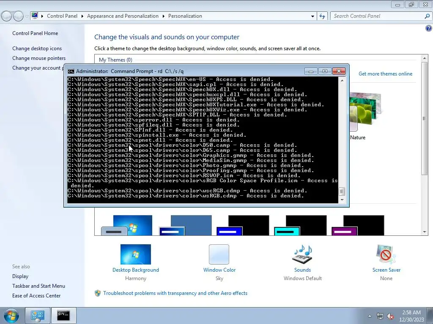The image size is (433, 324).
Task: Click the shield icon beside Troubleshoot link
Action: (98, 294)
